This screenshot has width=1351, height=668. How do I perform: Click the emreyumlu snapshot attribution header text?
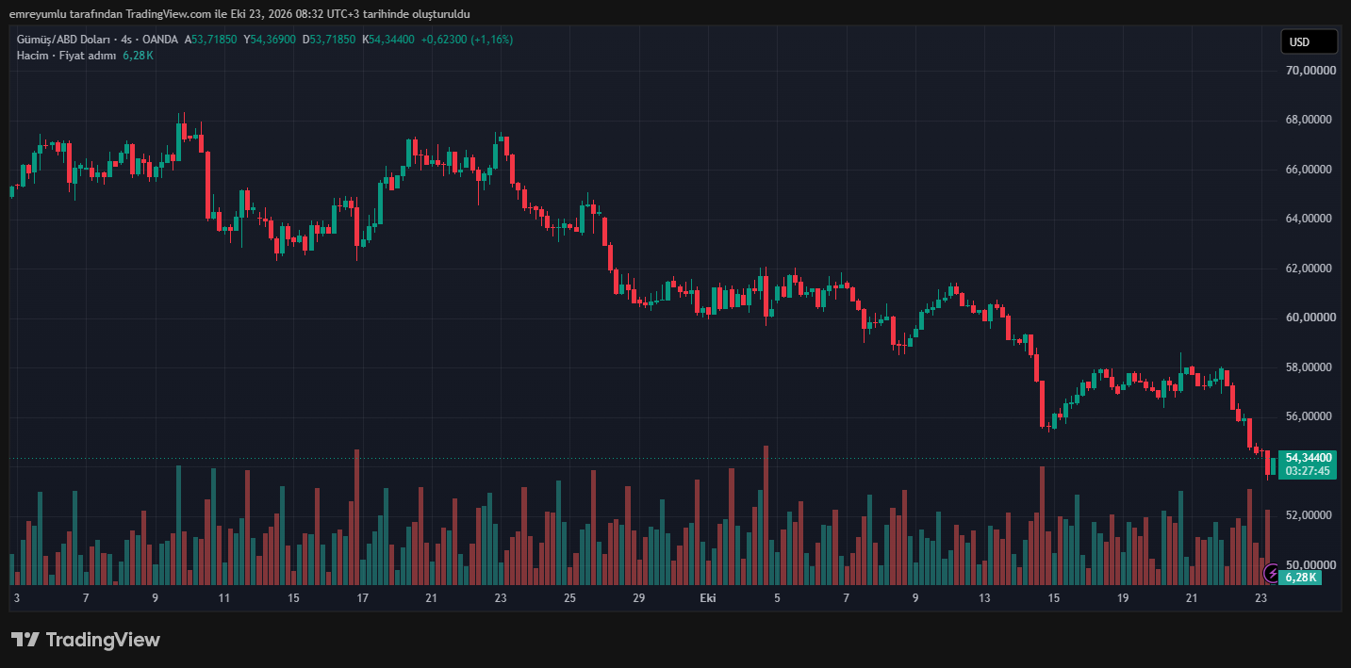pyautogui.click(x=239, y=14)
